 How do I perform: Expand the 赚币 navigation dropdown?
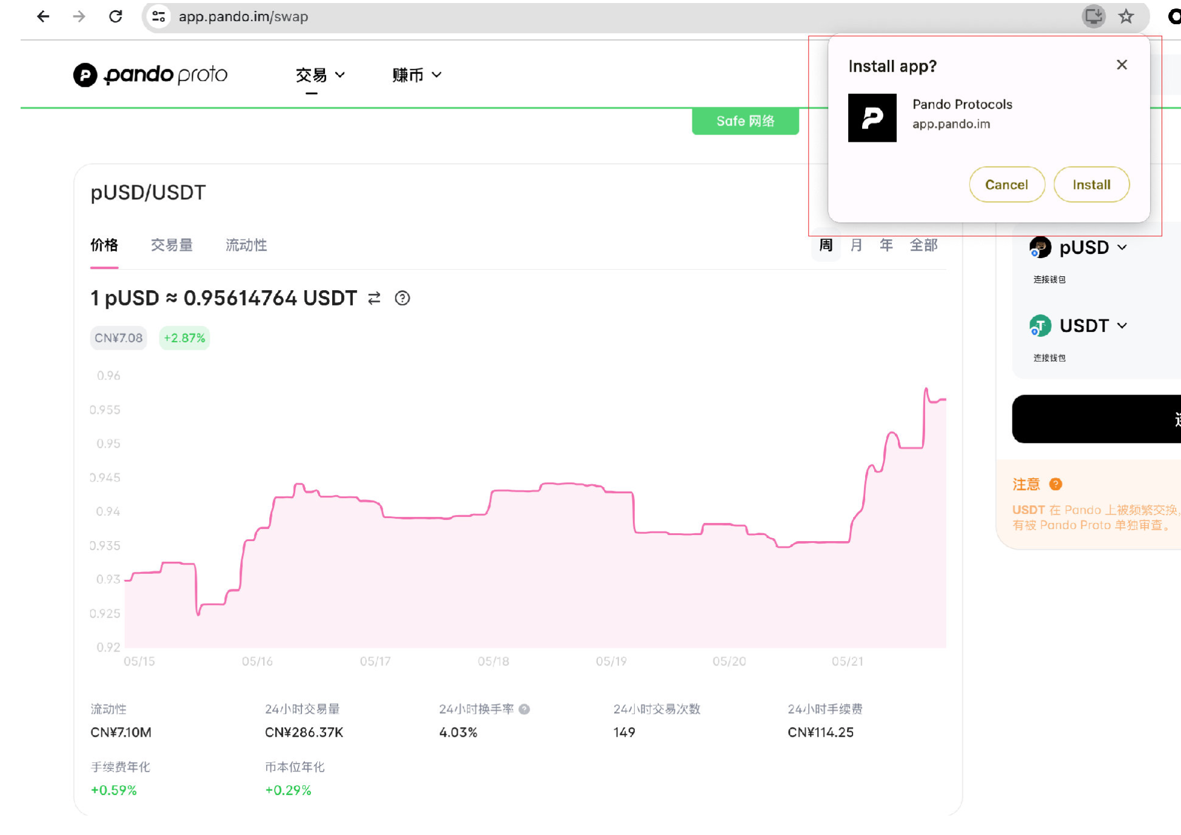(x=417, y=75)
